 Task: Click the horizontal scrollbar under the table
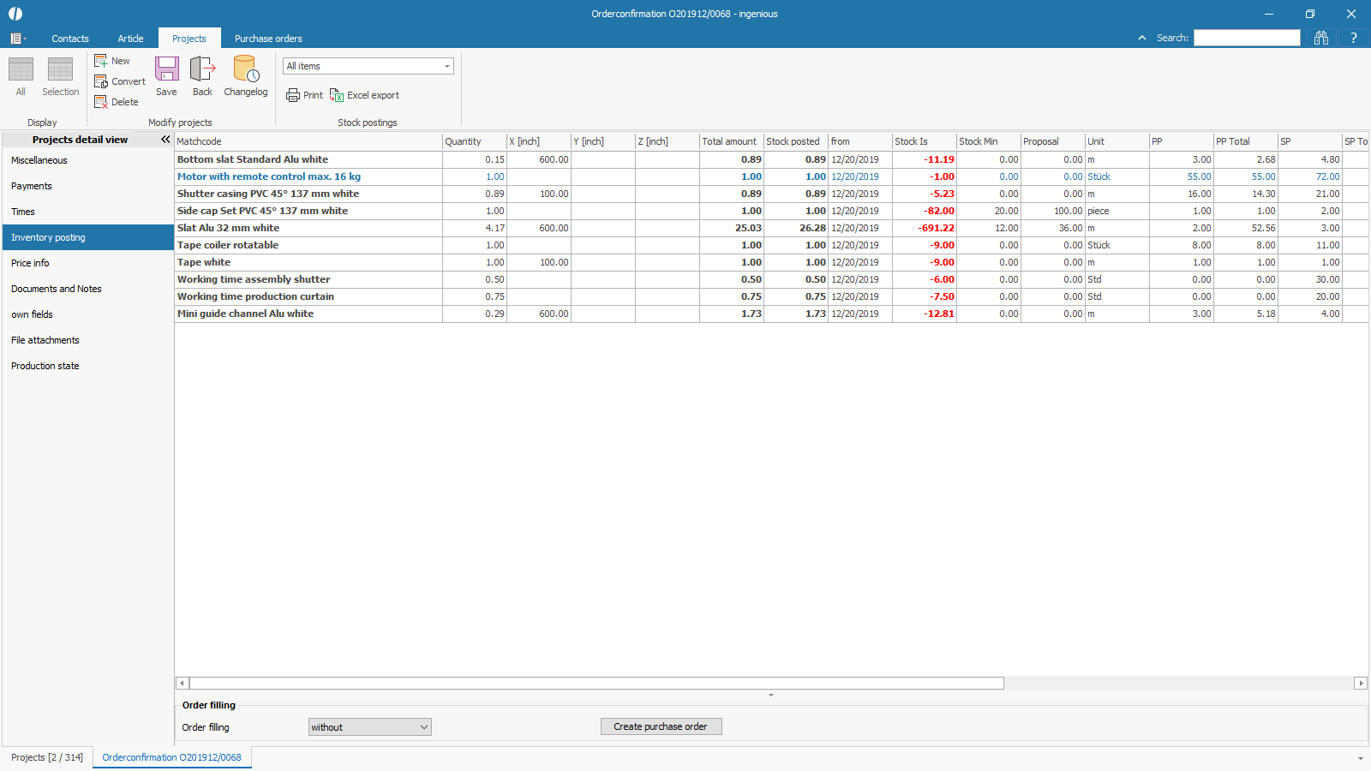[x=596, y=684]
